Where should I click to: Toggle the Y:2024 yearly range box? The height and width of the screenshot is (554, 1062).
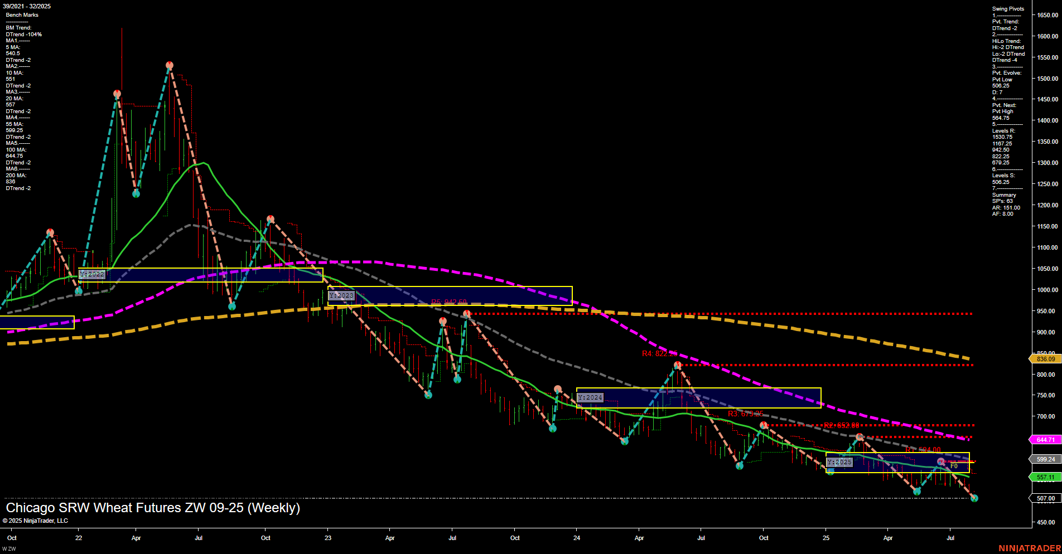[590, 397]
